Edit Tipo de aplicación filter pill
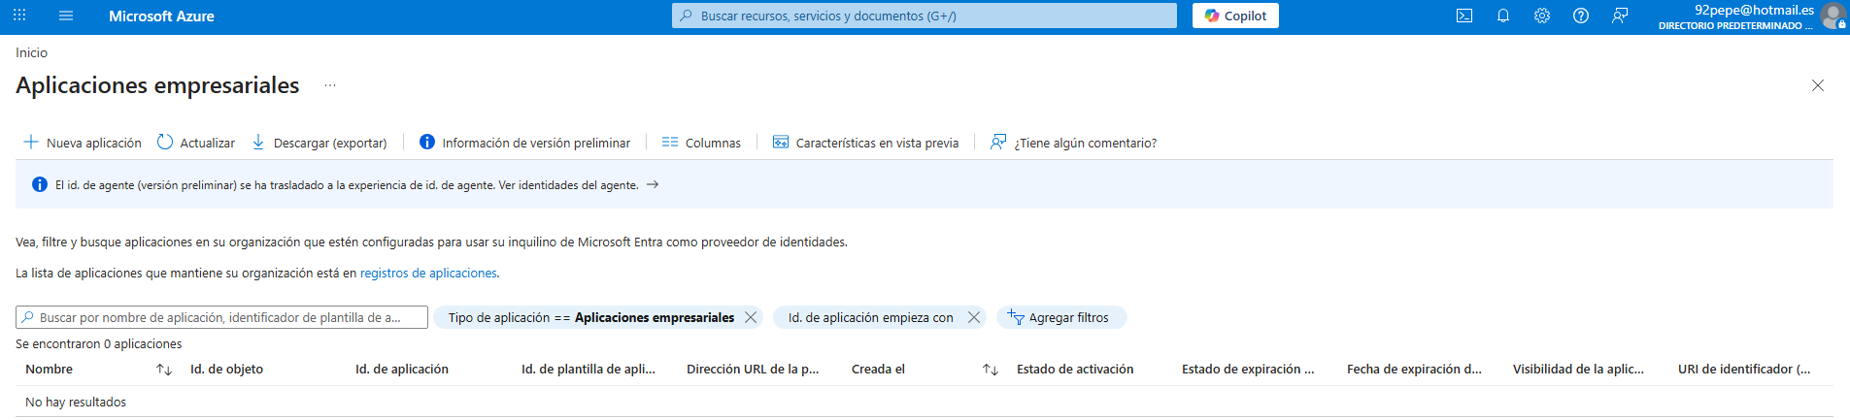 (590, 317)
